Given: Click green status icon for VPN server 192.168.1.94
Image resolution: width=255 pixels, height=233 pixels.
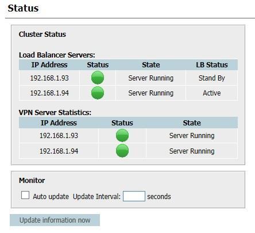Looking at the screenshot, I should tap(122, 151).
